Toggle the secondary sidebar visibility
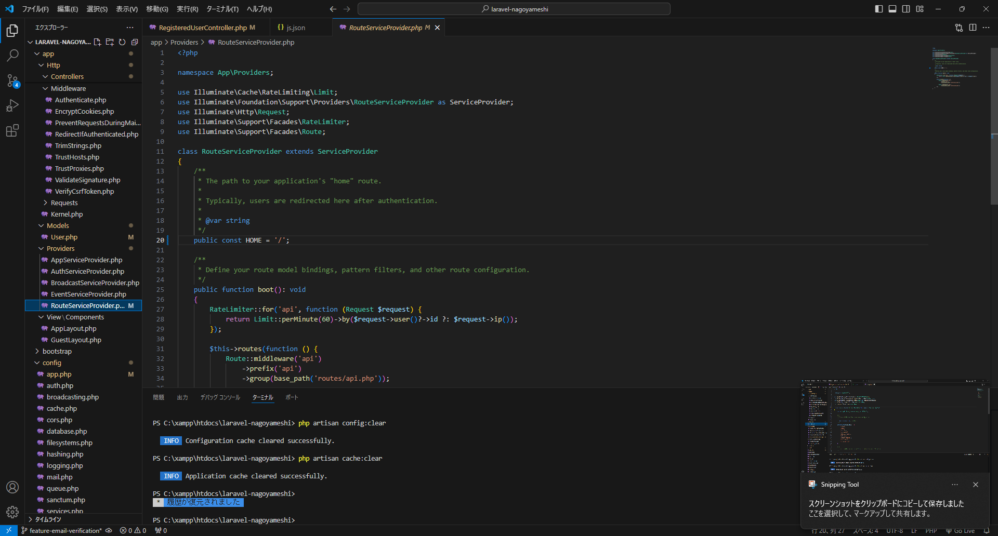This screenshot has height=536, width=998. pos(906,9)
